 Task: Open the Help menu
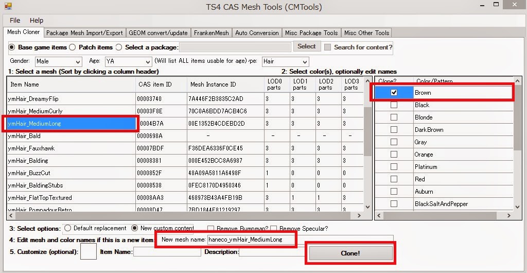pos(37,21)
